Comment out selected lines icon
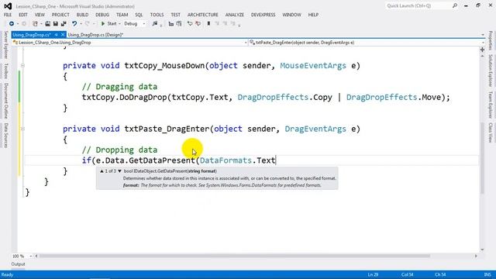This screenshot has height=279, width=496. [190, 24]
